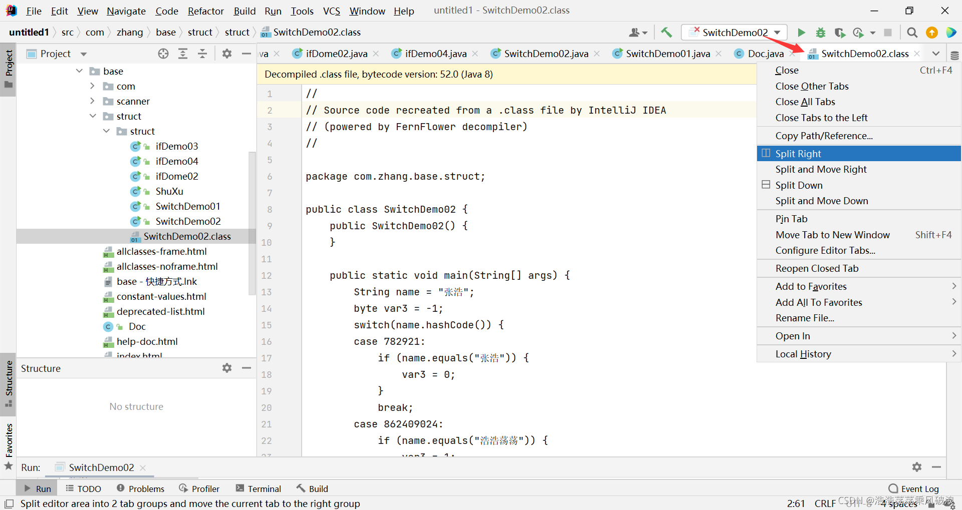Collapse the outer struct folder
Screen dimensions: 962x510
click(x=93, y=116)
